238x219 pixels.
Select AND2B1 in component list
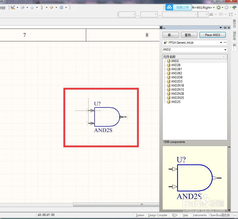[x=177, y=69]
